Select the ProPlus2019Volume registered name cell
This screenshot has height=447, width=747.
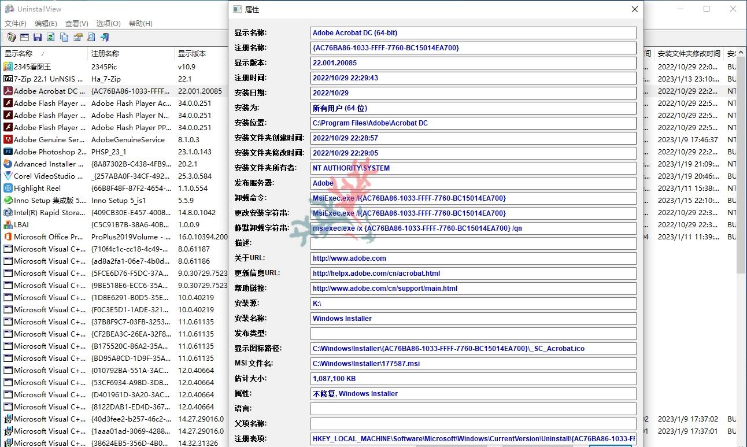[131, 237]
